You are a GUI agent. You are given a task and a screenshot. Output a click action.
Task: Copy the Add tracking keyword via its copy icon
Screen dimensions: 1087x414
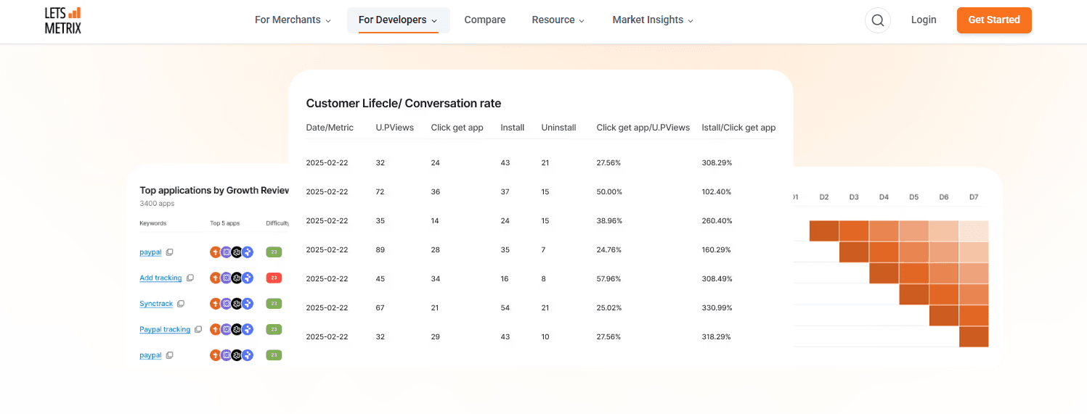(190, 278)
